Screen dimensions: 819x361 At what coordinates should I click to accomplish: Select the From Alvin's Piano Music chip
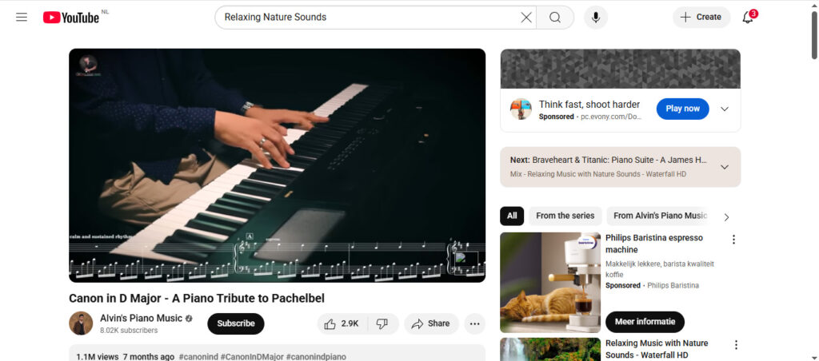pos(660,216)
